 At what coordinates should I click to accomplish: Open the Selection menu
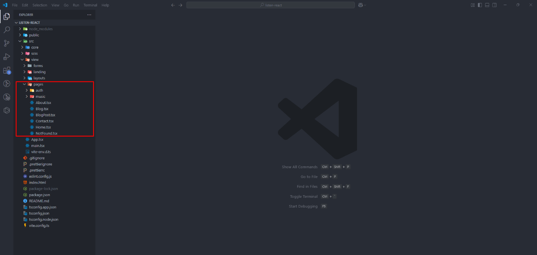(40, 5)
